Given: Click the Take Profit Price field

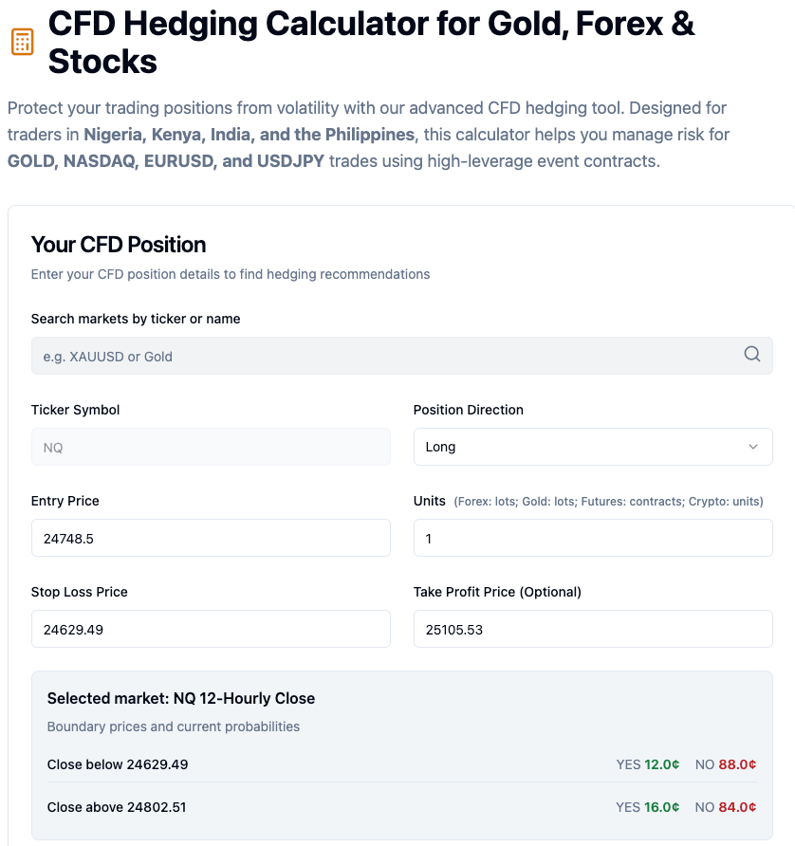Looking at the screenshot, I should point(593,628).
